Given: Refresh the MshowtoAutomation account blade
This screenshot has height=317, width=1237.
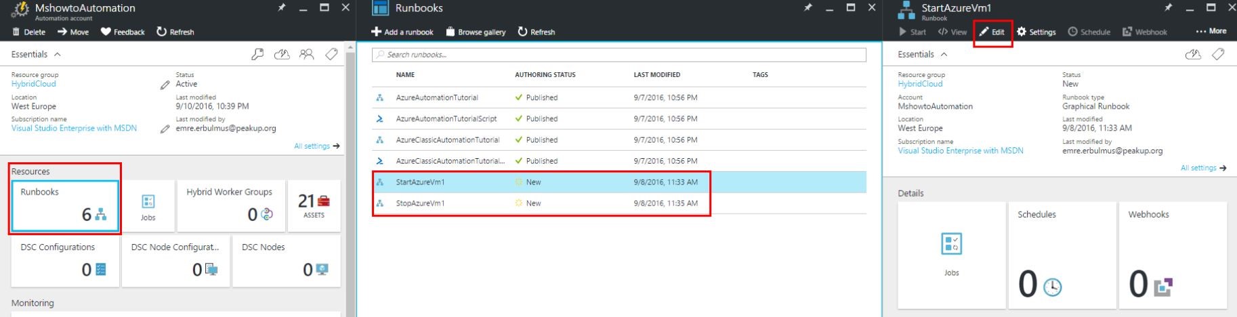Looking at the screenshot, I should click(175, 32).
